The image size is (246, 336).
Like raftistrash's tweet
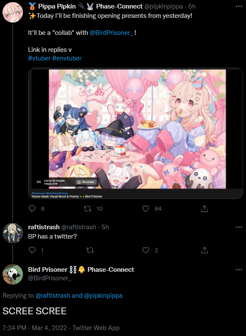point(146,250)
